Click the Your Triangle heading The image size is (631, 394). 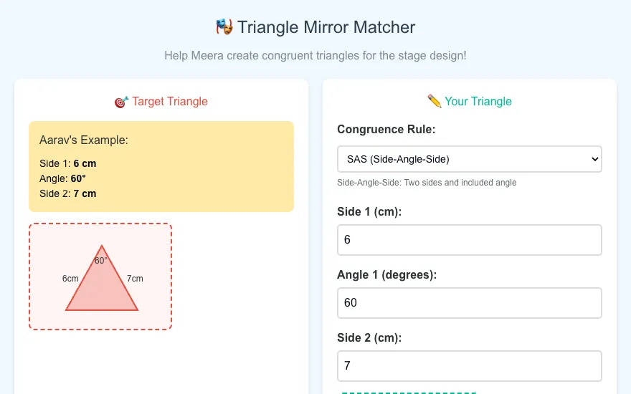[x=478, y=101]
